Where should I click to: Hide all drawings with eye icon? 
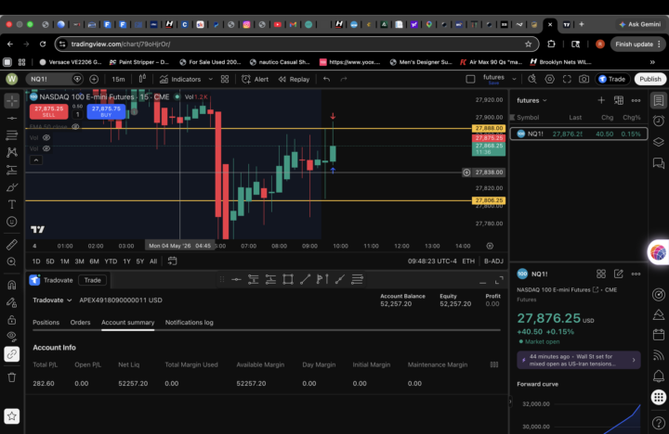click(12, 337)
